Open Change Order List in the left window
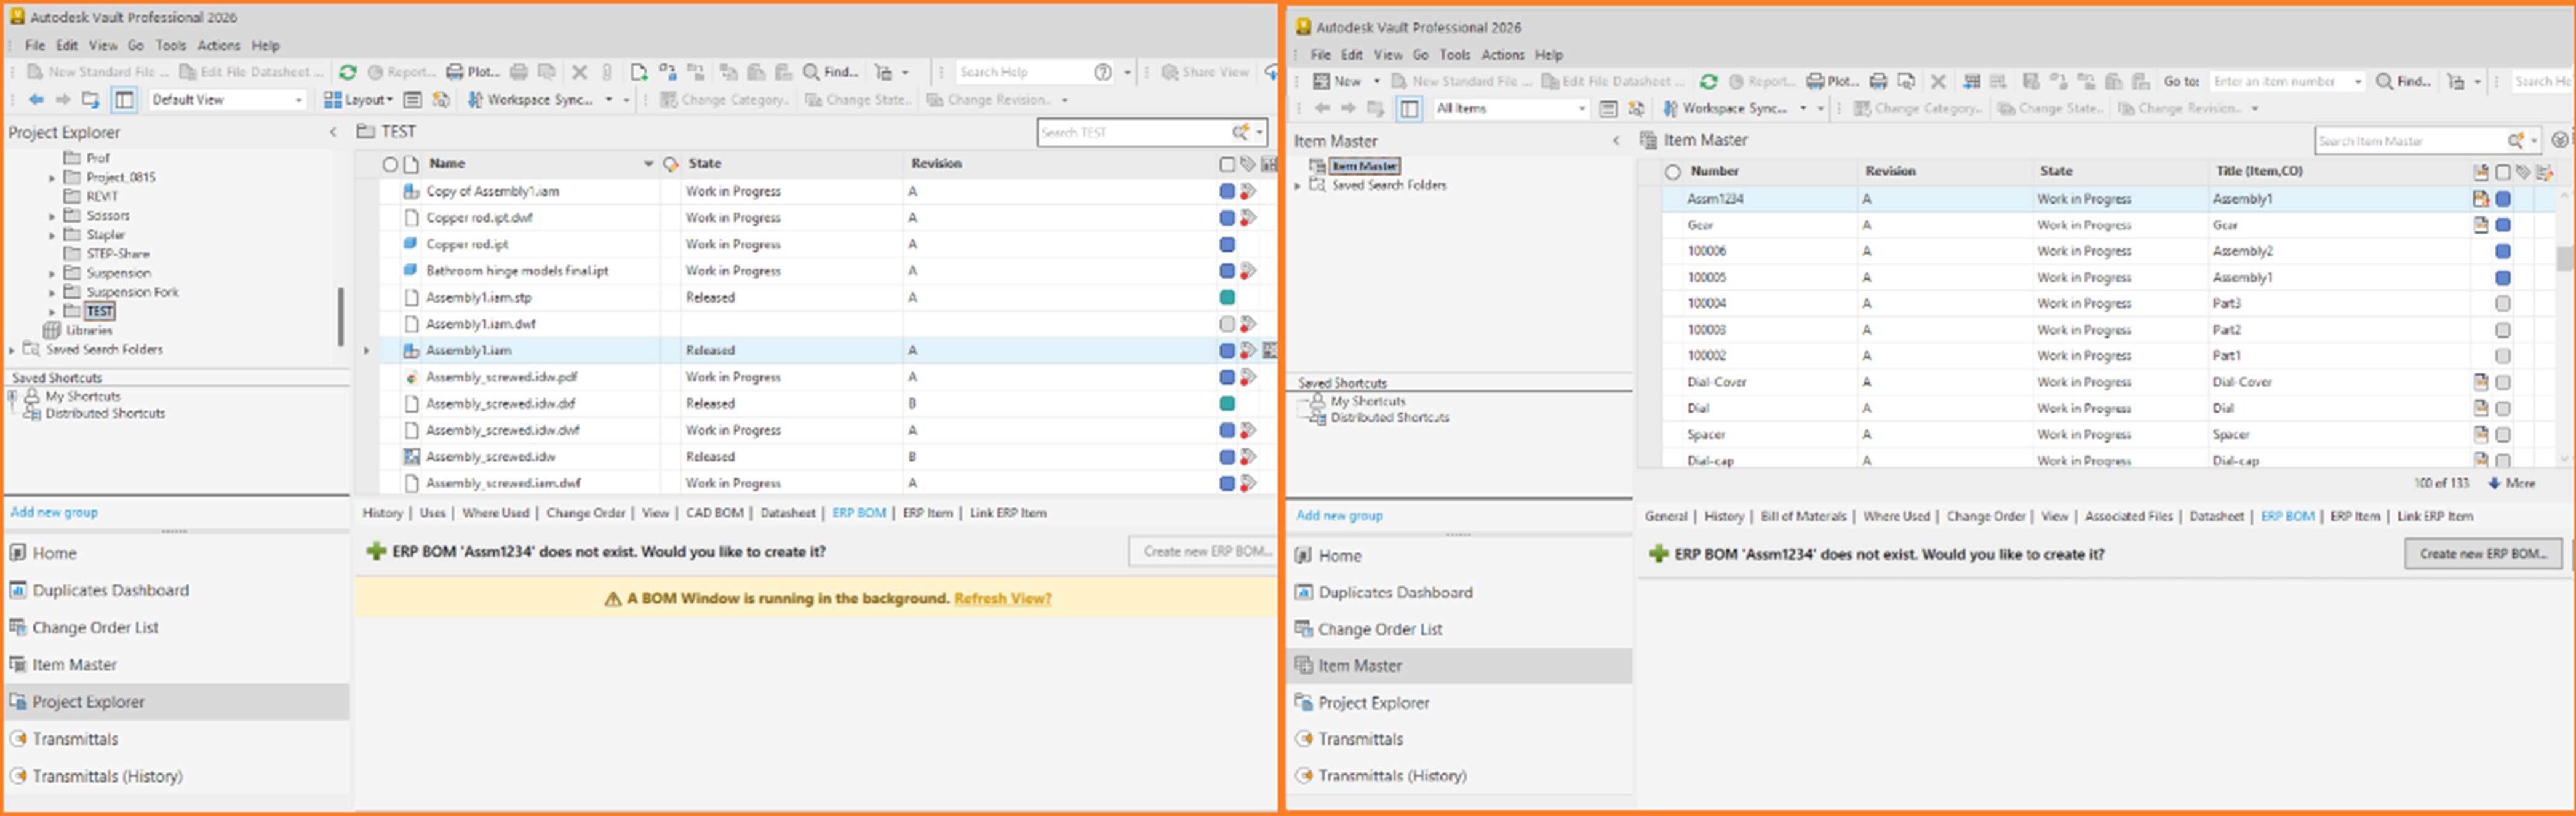The image size is (2576, 816). point(95,628)
